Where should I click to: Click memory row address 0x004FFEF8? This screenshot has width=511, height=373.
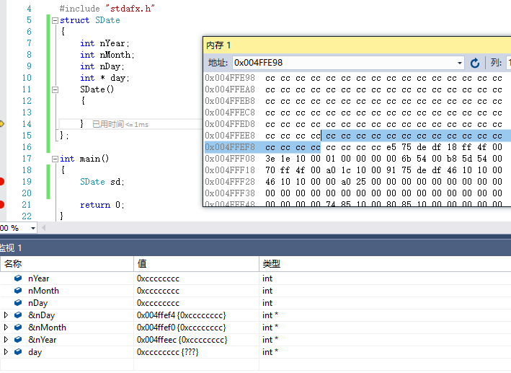pyautogui.click(x=230, y=147)
